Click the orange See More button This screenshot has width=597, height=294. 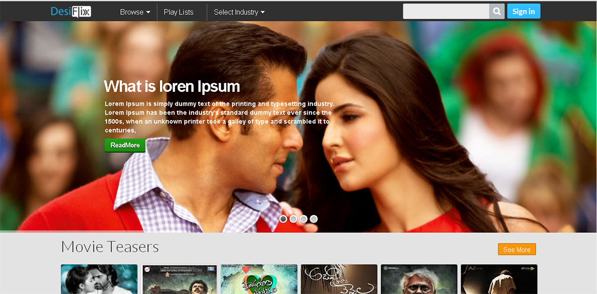pyautogui.click(x=517, y=249)
